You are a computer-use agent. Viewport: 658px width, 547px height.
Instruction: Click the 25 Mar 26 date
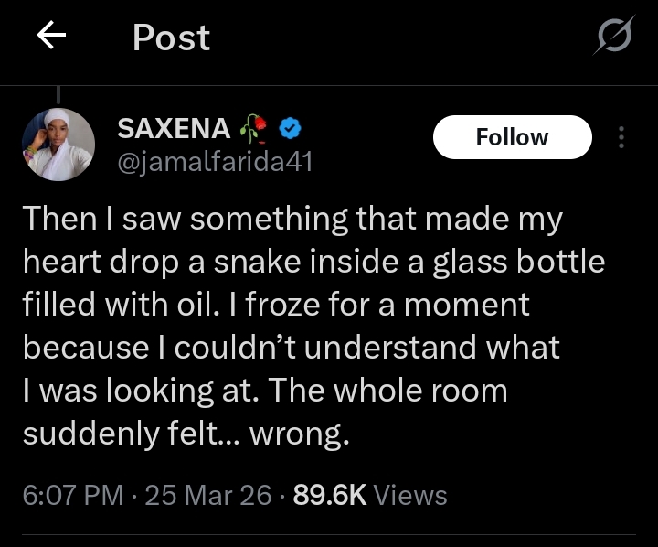(x=208, y=495)
